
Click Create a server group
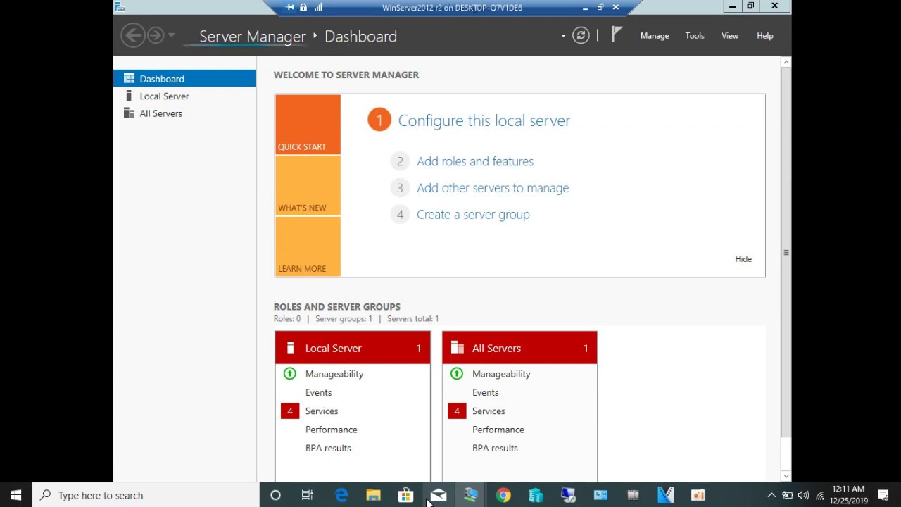pos(473,215)
